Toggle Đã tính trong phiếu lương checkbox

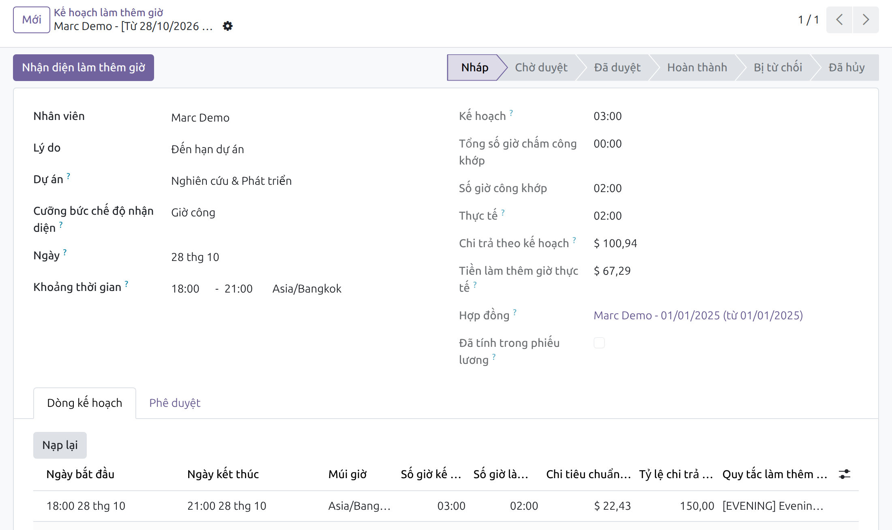pyautogui.click(x=599, y=343)
